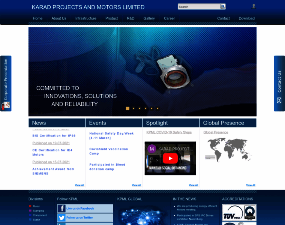Image resolution: width=285 pixels, height=225 pixels.
Task: Open CE Certification for IE4 Motors news
Action: click(52, 152)
